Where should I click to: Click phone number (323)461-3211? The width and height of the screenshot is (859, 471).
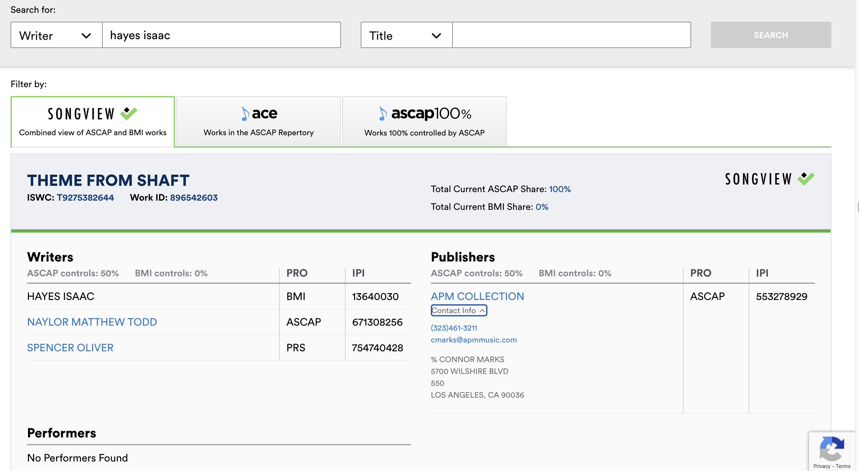click(454, 328)
